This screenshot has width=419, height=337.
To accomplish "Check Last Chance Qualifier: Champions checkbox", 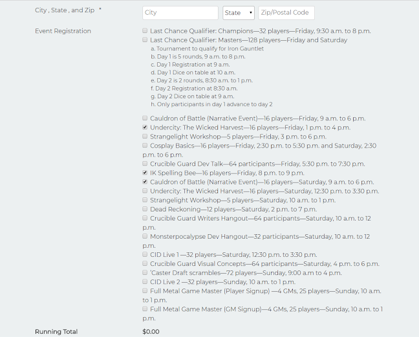I will click(x=145, y=31).
